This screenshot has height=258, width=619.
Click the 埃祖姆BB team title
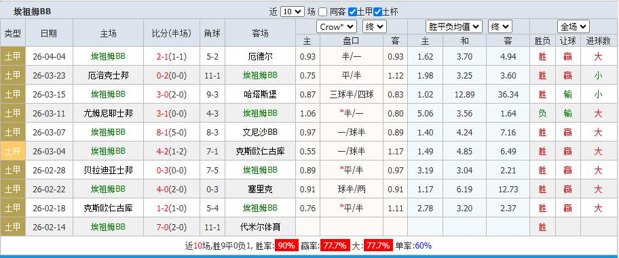[x=33, y=12]
